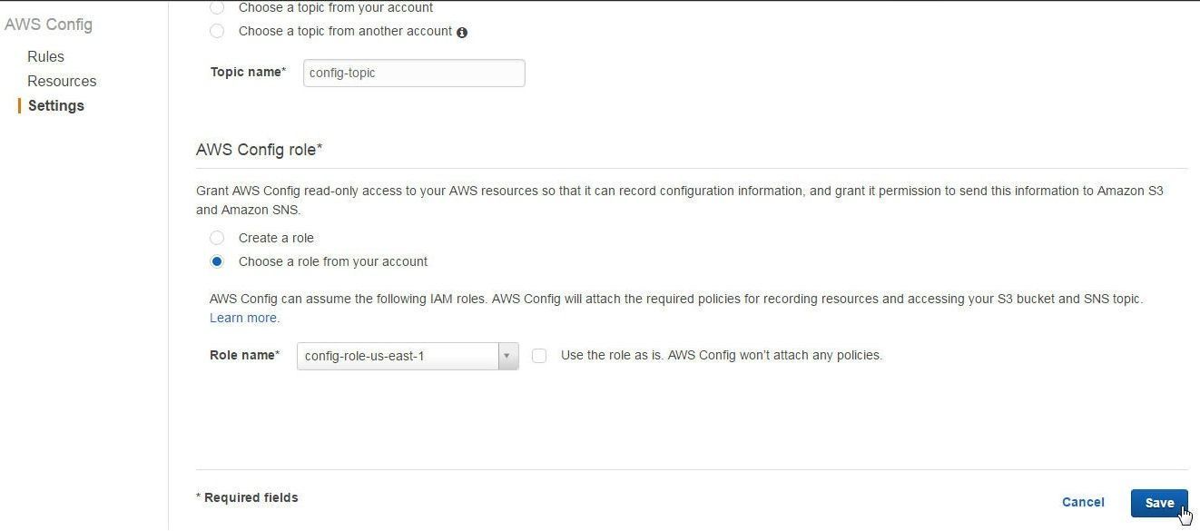
Task: Open the Role name dropdown
Action: click(408, 356)
